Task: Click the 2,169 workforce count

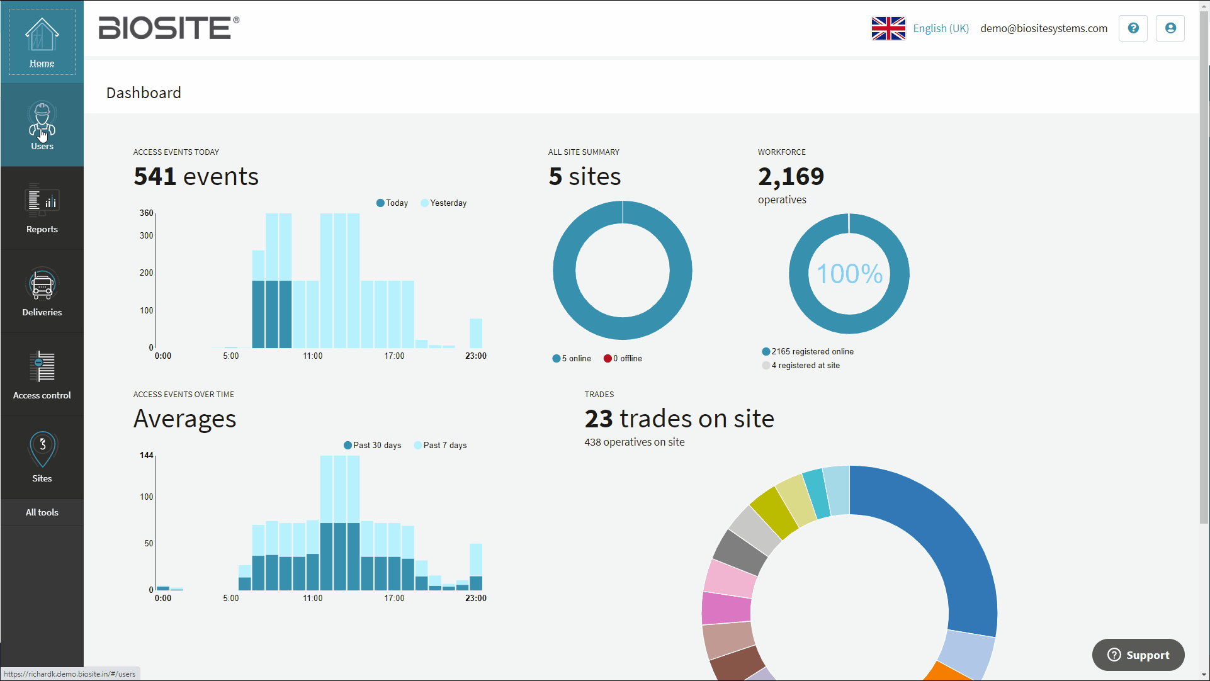Action: click(791, 176)
